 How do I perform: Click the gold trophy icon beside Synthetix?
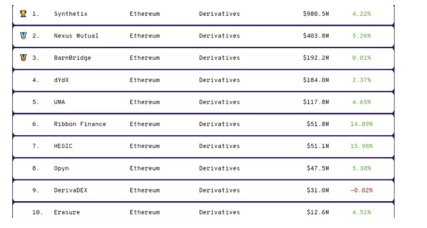(23, 14)
